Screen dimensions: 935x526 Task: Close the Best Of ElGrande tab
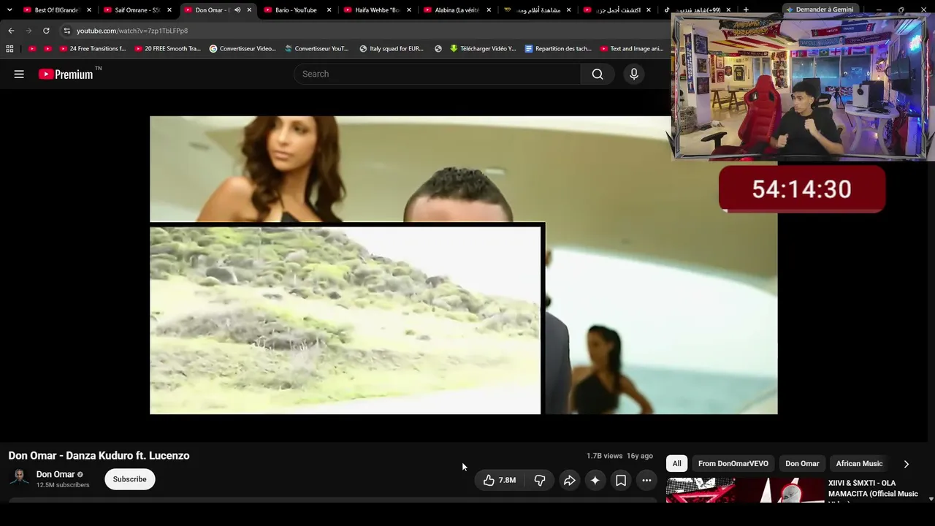pyautogui.click(x=89, y=10)
